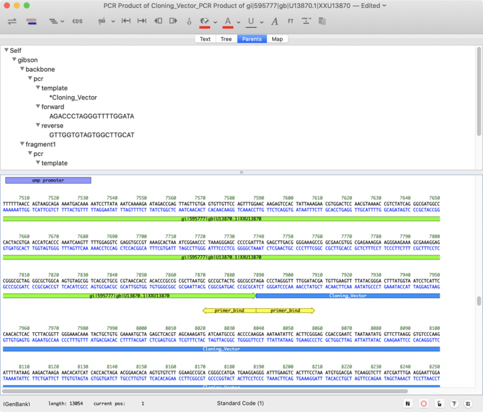Click blue Cloning_Vector feature below row 7960
This screenshot has width=483, height=412.
tap(221, 349)
